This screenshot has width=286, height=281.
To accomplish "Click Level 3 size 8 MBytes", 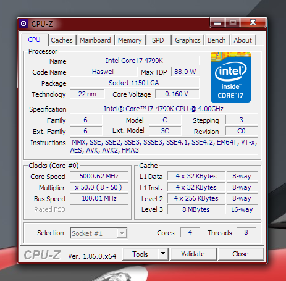I will click(196, 209).
